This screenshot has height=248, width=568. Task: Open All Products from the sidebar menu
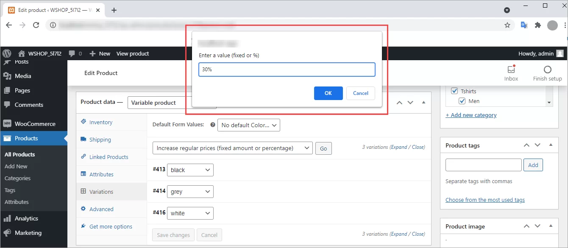coord(19,154)
